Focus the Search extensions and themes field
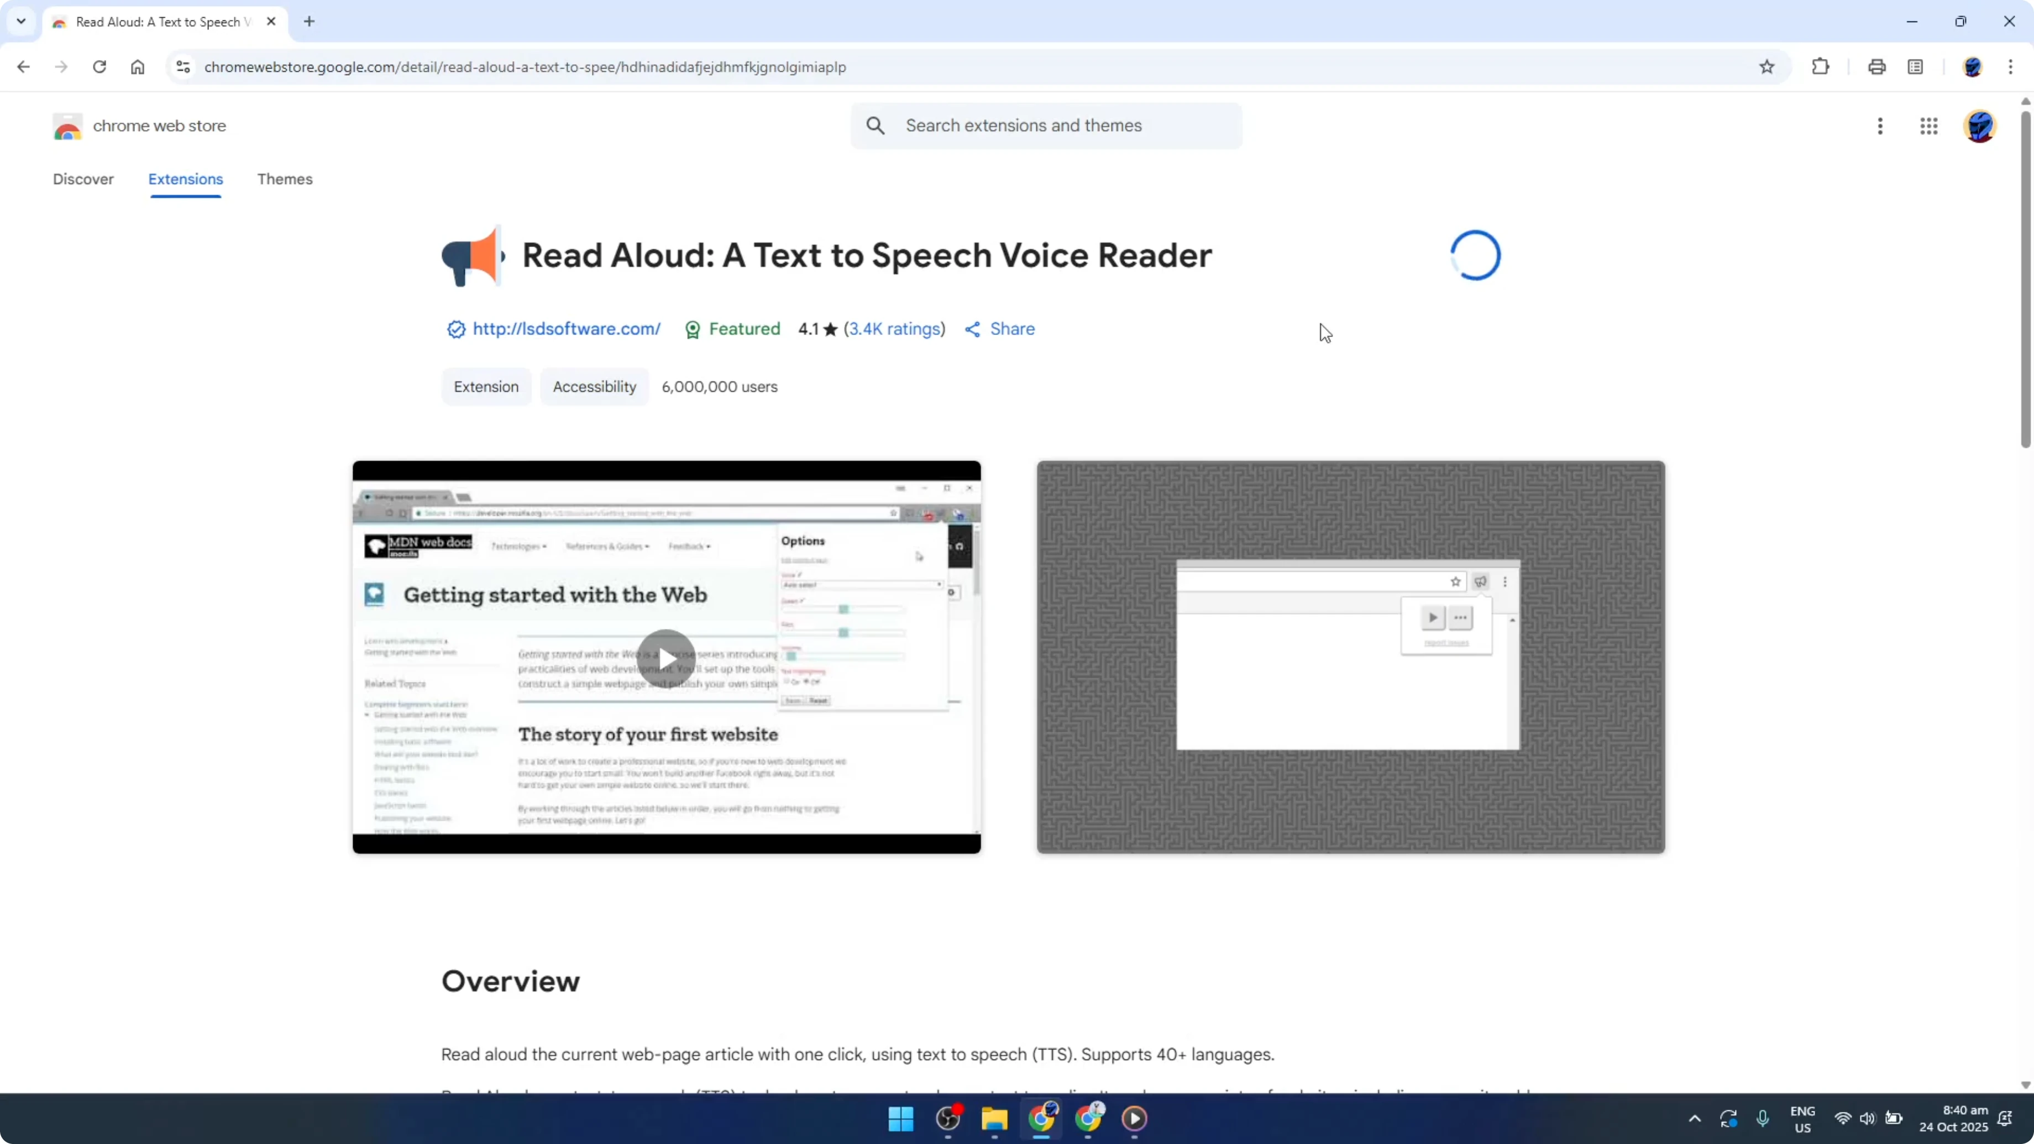Viewport: 2034px width, 1144px height. click(x=1046, y=125)
